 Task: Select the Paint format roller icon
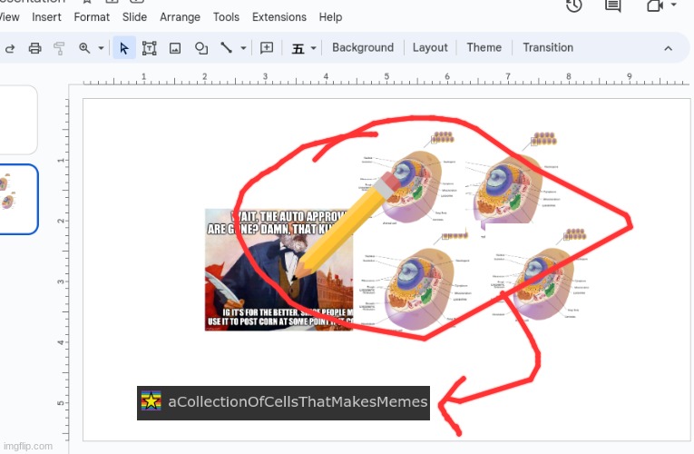(59, 48)
